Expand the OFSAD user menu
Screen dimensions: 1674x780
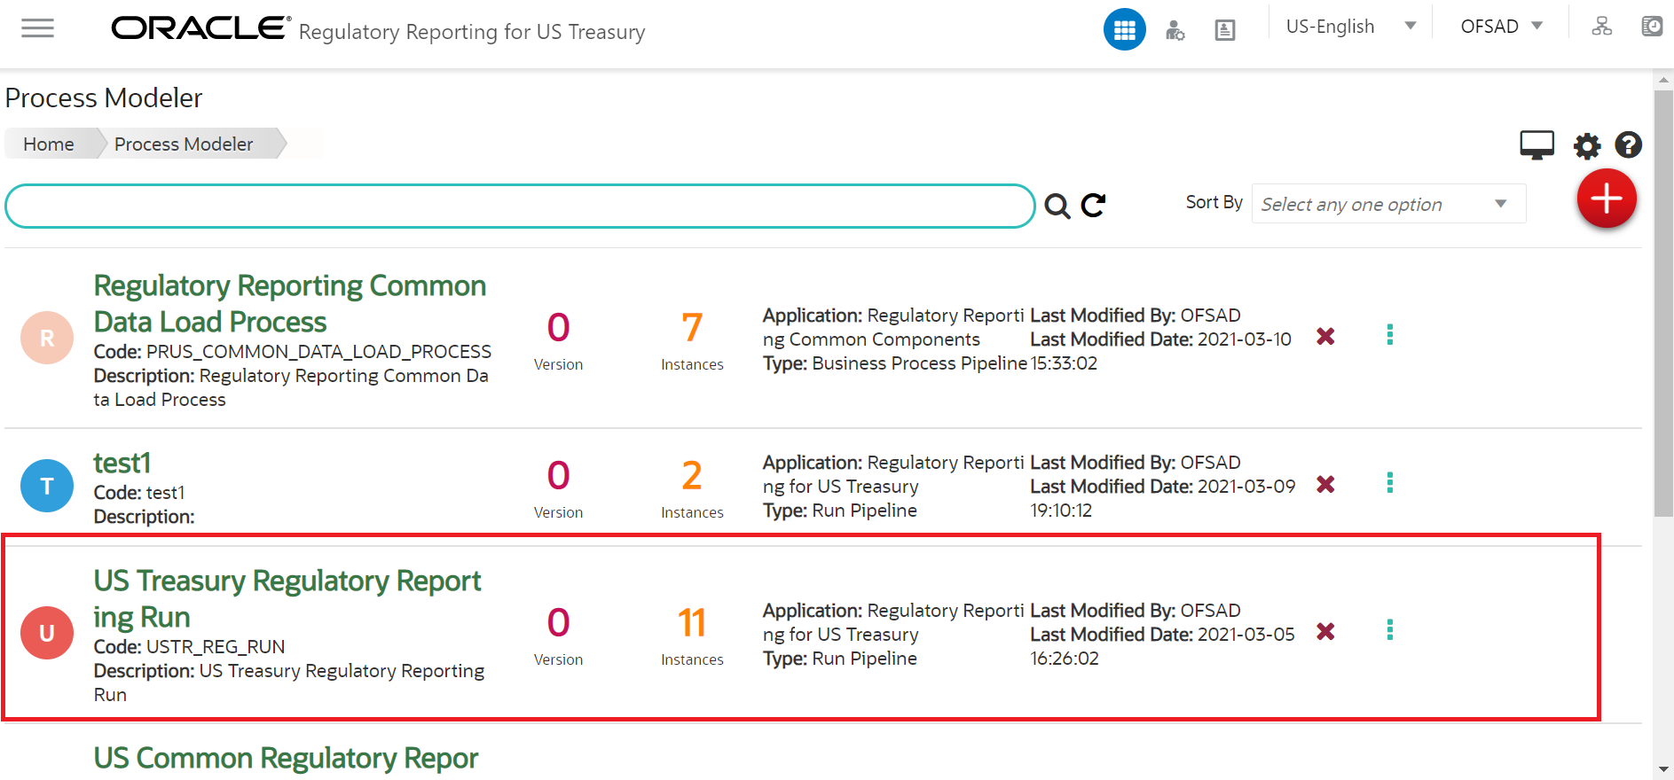[1501, 27]
